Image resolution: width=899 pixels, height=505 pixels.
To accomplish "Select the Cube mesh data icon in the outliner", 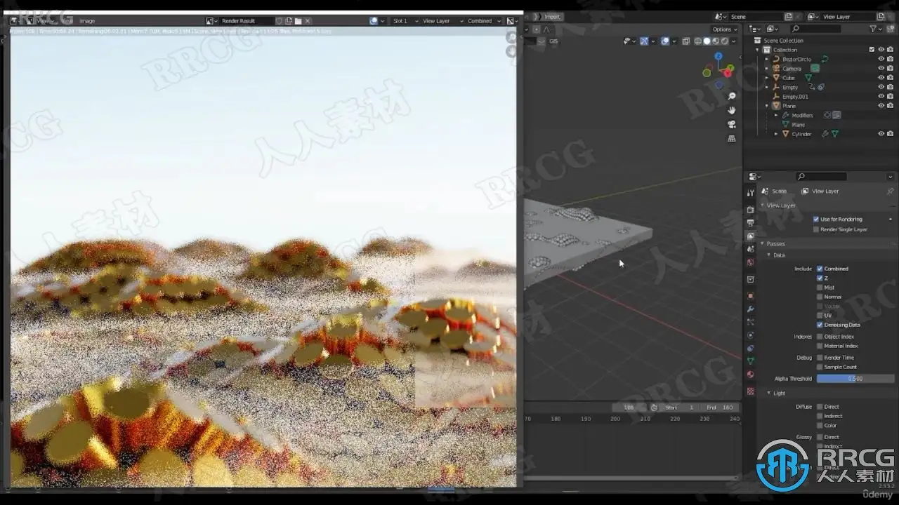I will 808,78.
